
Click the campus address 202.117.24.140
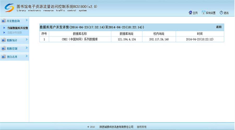pyautogui.click(x=159, y=39)
